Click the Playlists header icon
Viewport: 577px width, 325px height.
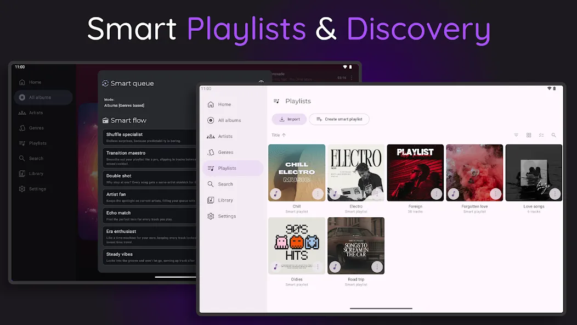click(276, 101)
